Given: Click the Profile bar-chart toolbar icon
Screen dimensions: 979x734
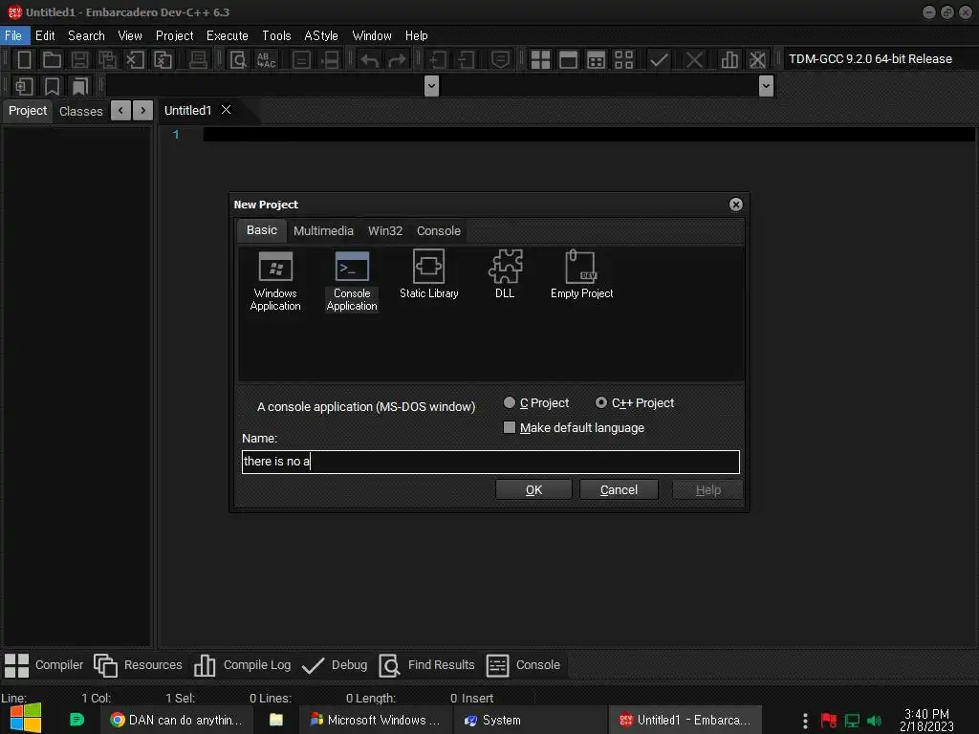Looking at the screenshot, I should (729, 60).
